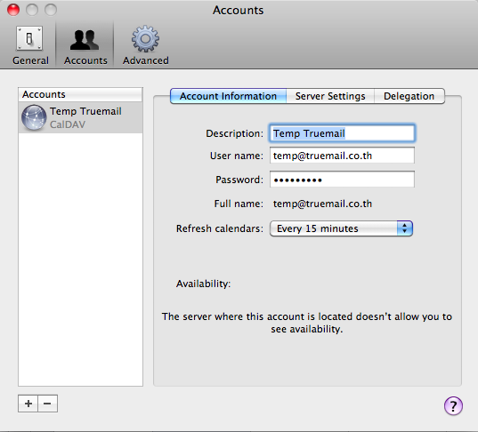Click the Accounts list column header
The image size is (478, 432).
click(x=80, y=94)
